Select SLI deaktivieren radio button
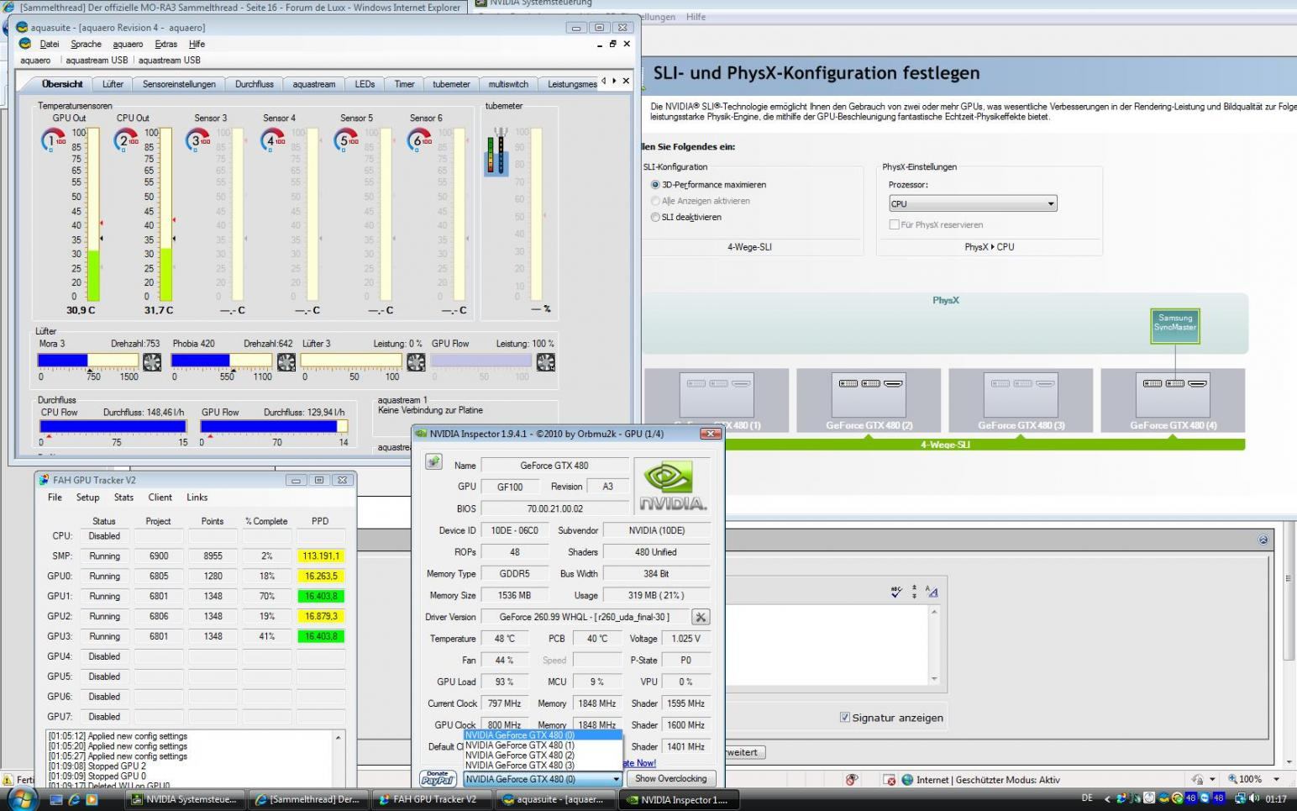1297x811 pixels. pyautogui.click(x=655, y=218)
